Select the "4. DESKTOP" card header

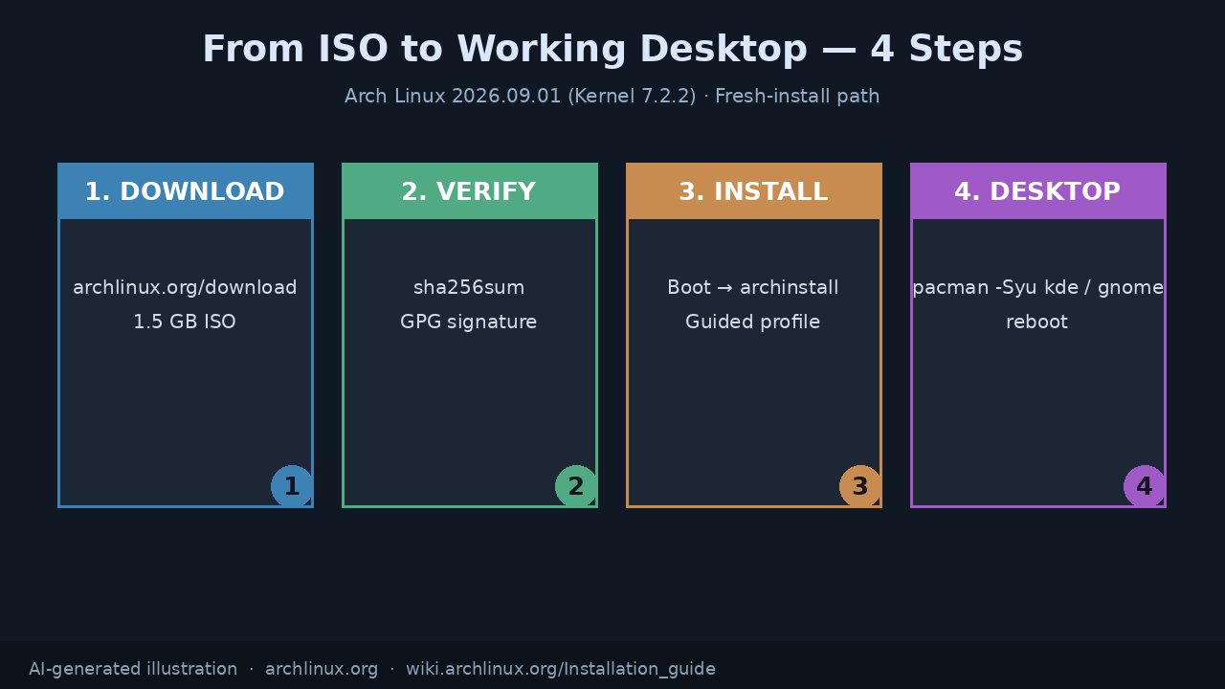click(1038, 191)
